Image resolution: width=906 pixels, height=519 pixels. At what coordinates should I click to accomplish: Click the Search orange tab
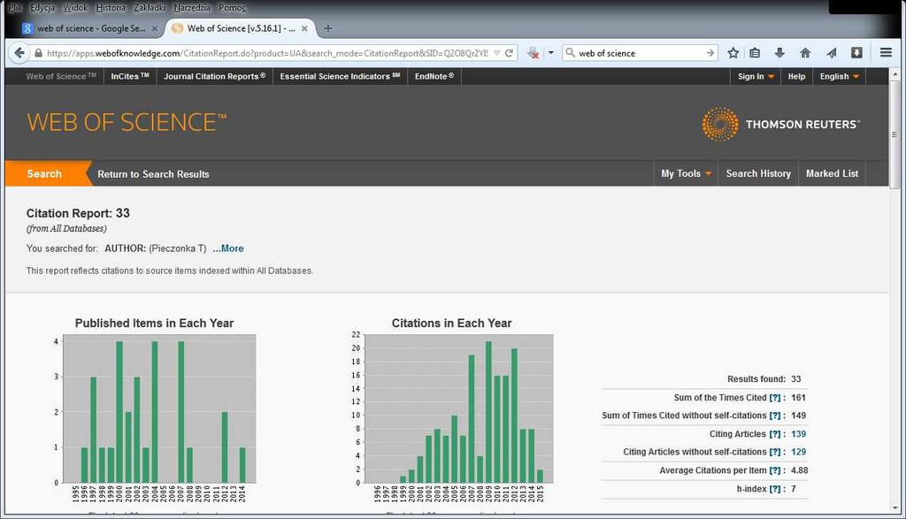tap(44, 174)
